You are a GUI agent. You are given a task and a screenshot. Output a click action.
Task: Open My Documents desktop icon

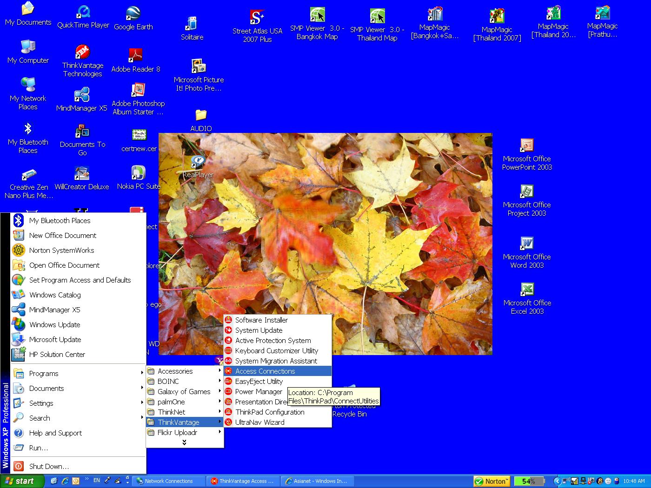coord(28,14)
